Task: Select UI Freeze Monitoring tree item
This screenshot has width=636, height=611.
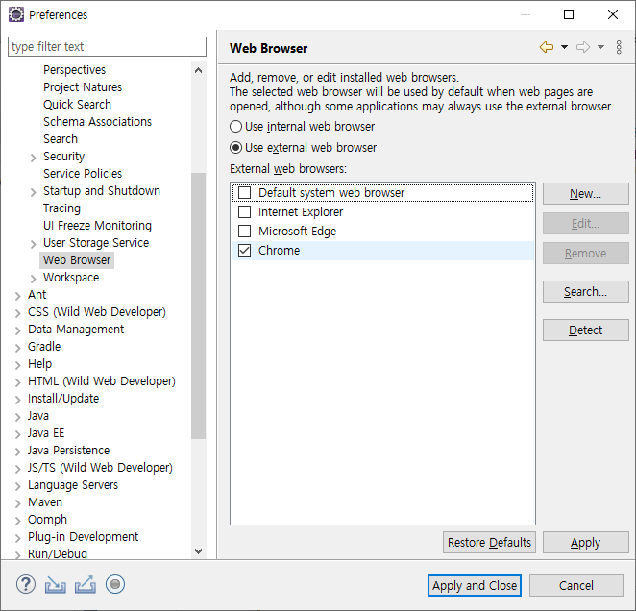Action: pos(97,226)
